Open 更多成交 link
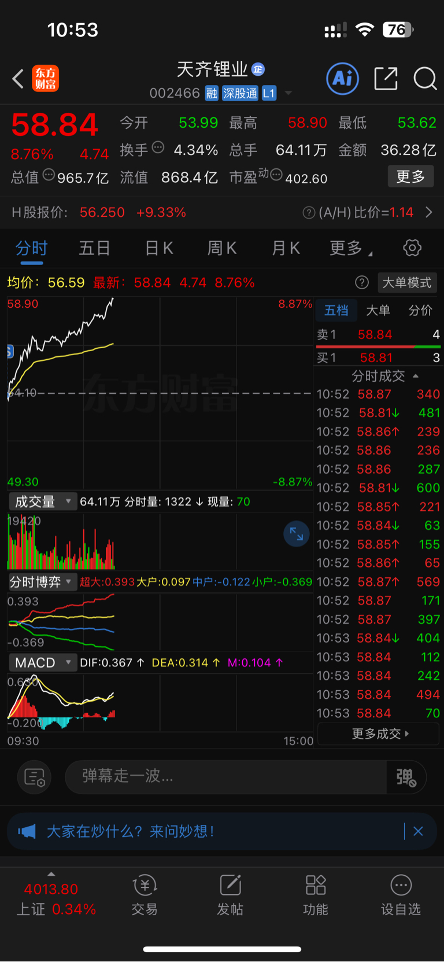Screen dimensions: 444x962 click(379, 734)
